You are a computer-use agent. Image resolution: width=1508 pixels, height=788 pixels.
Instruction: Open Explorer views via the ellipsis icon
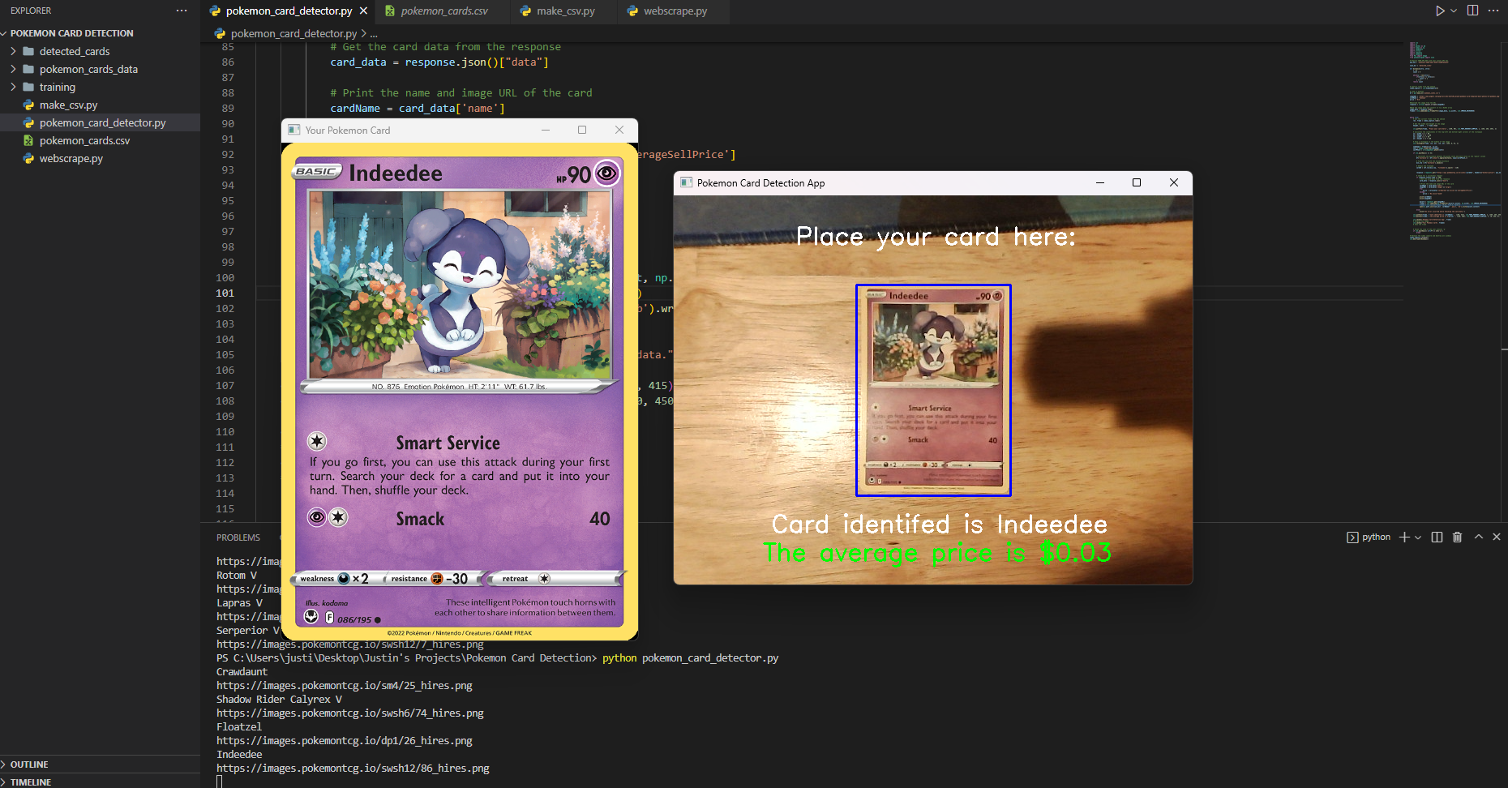[x=182, y=10]
